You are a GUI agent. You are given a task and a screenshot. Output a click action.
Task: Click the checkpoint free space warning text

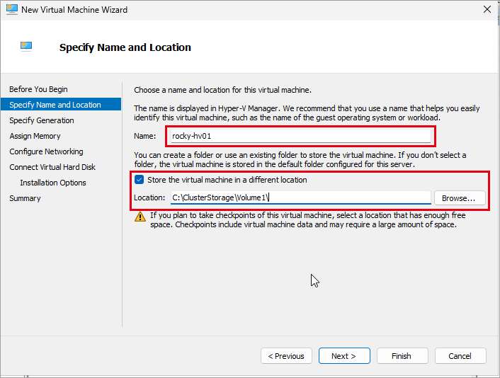307,220
